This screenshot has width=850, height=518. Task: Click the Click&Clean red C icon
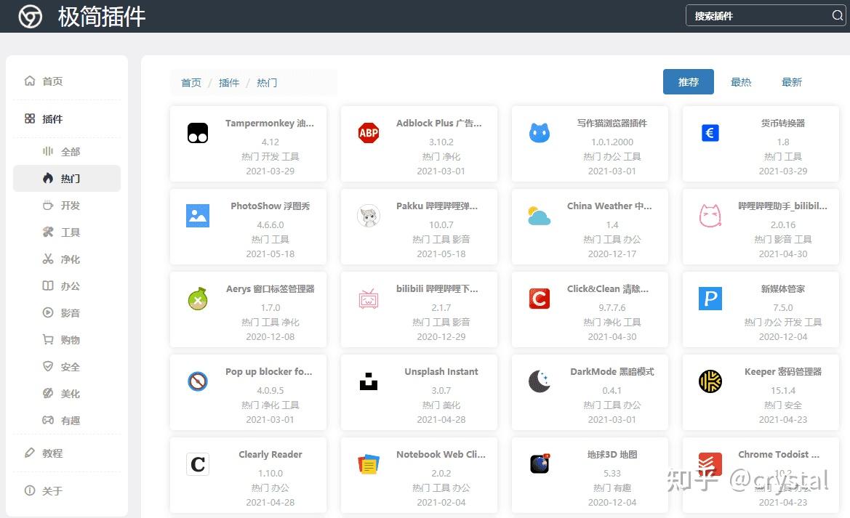[x=540, y=299]
